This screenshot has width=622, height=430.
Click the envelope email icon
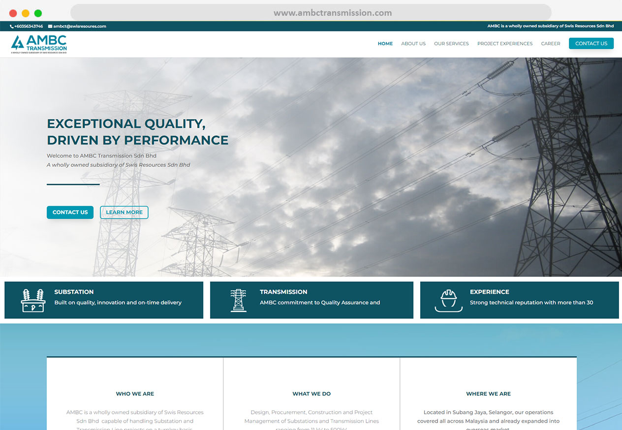(50, 27)
